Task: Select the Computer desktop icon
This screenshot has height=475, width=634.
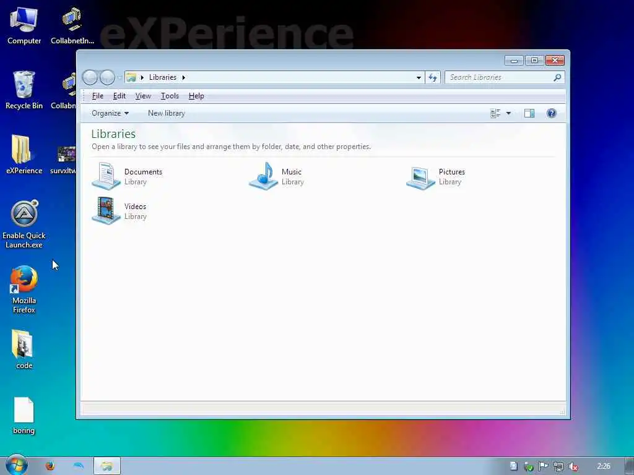Action: pos(24,26)
